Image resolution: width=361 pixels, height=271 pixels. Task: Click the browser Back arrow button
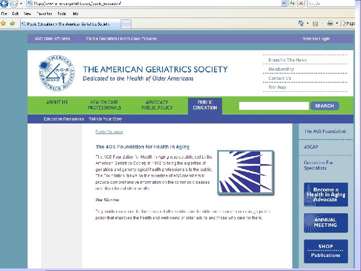click(x=4, y=3)
